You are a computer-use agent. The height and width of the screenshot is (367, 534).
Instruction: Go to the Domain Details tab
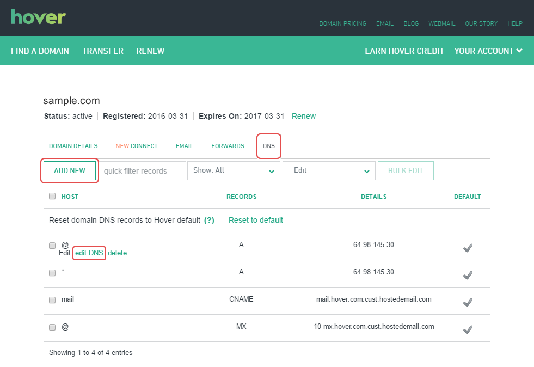pyautogui.click(x=73, y=146)
